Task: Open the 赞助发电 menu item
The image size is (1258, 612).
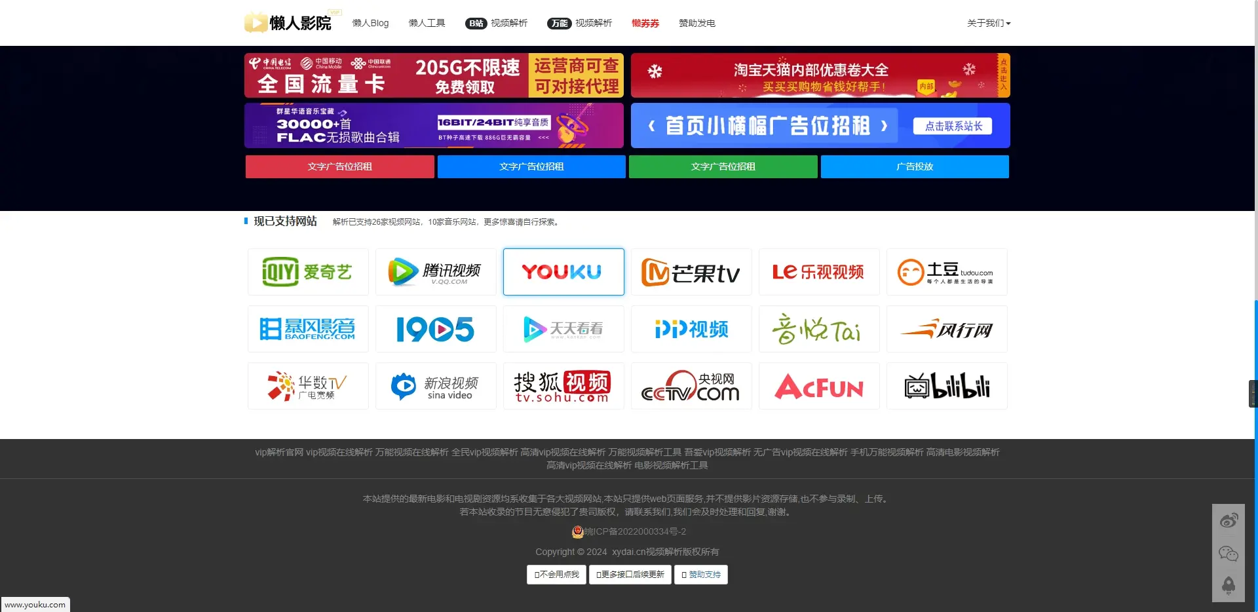Action: (697, 23)
